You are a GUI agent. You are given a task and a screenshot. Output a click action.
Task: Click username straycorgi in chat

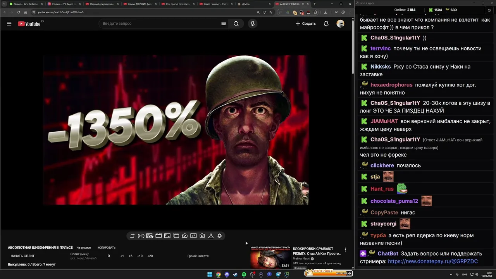[x=383, y=224]
